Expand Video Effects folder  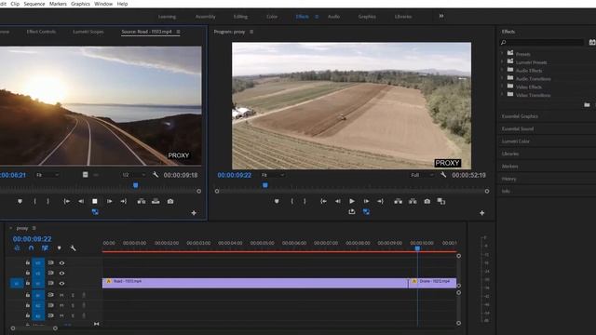(502, 87)
